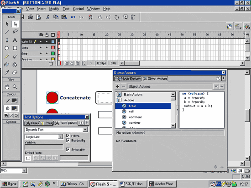Switch to the Movie Explorer tab
This screenshot has width=251, height=188.
click(128, 79)
